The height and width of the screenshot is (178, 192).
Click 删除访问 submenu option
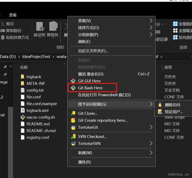173,105
